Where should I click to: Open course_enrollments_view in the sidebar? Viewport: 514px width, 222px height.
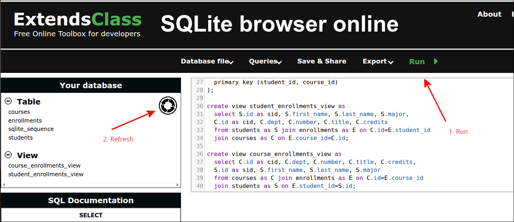[x=44, y=165]
